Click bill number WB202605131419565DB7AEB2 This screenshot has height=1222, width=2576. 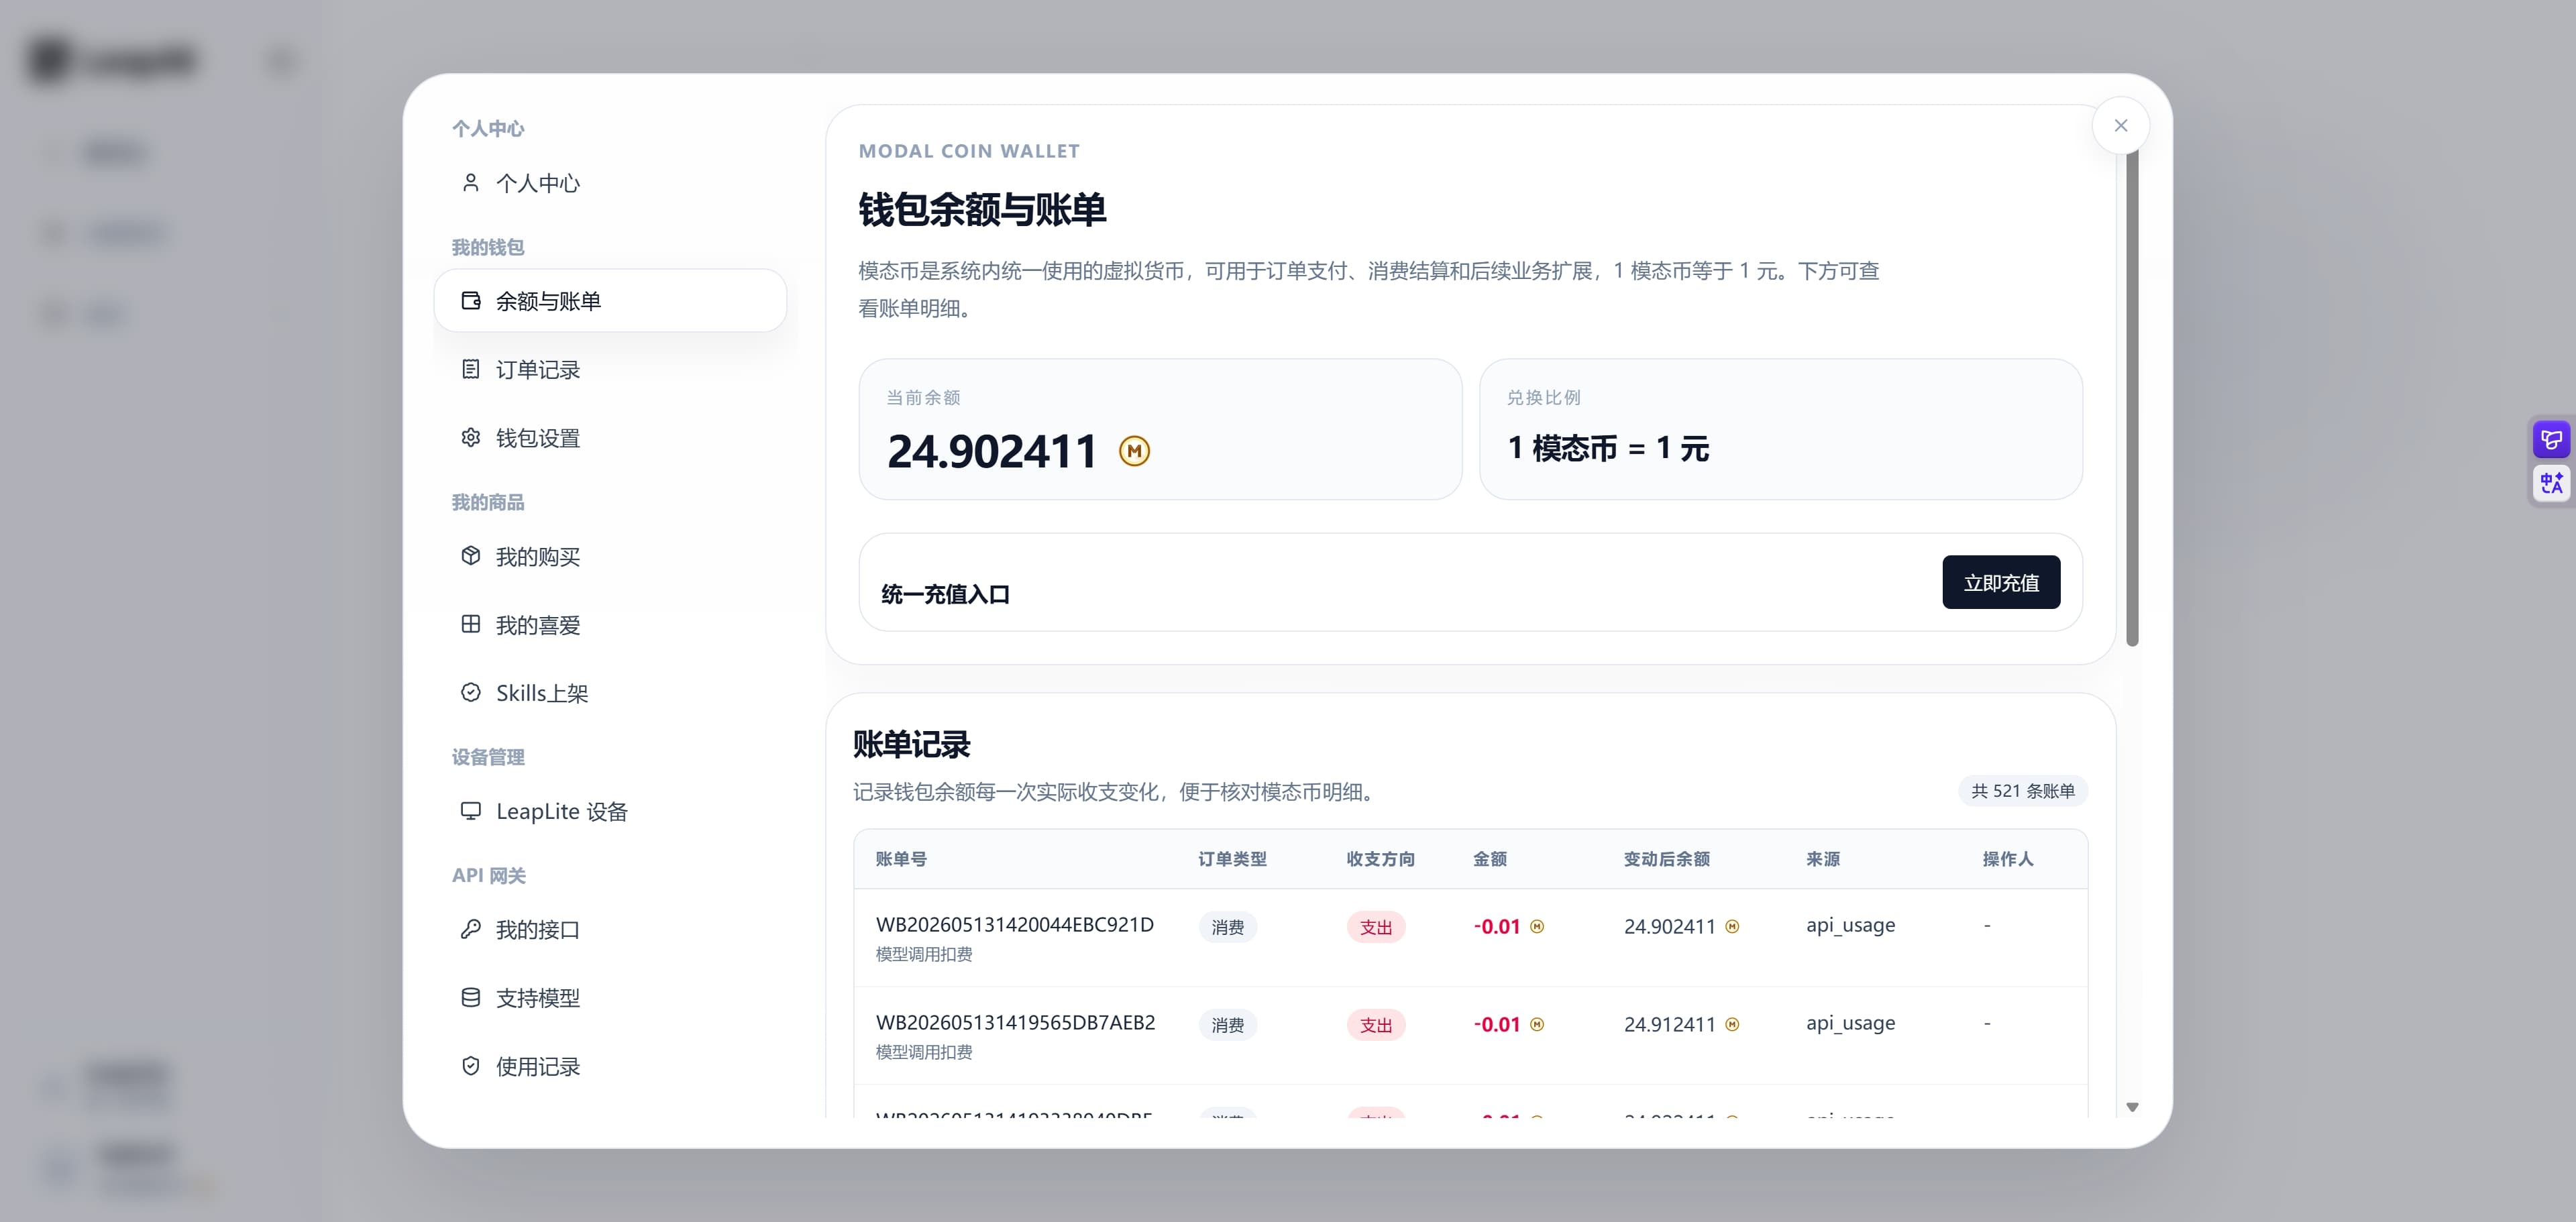(1016, 1023)
